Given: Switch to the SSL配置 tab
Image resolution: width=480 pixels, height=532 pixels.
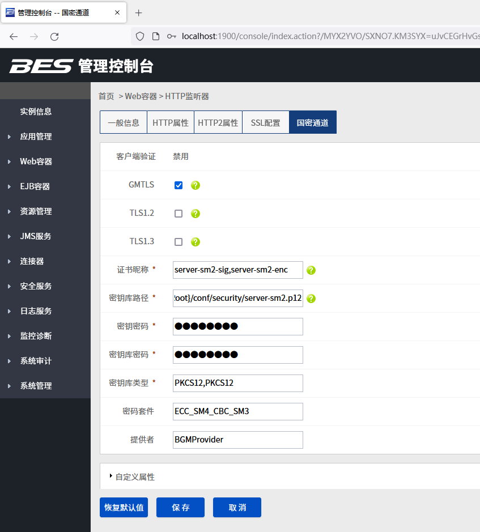Looking at the screenshot, I should (x=265, y=122).
